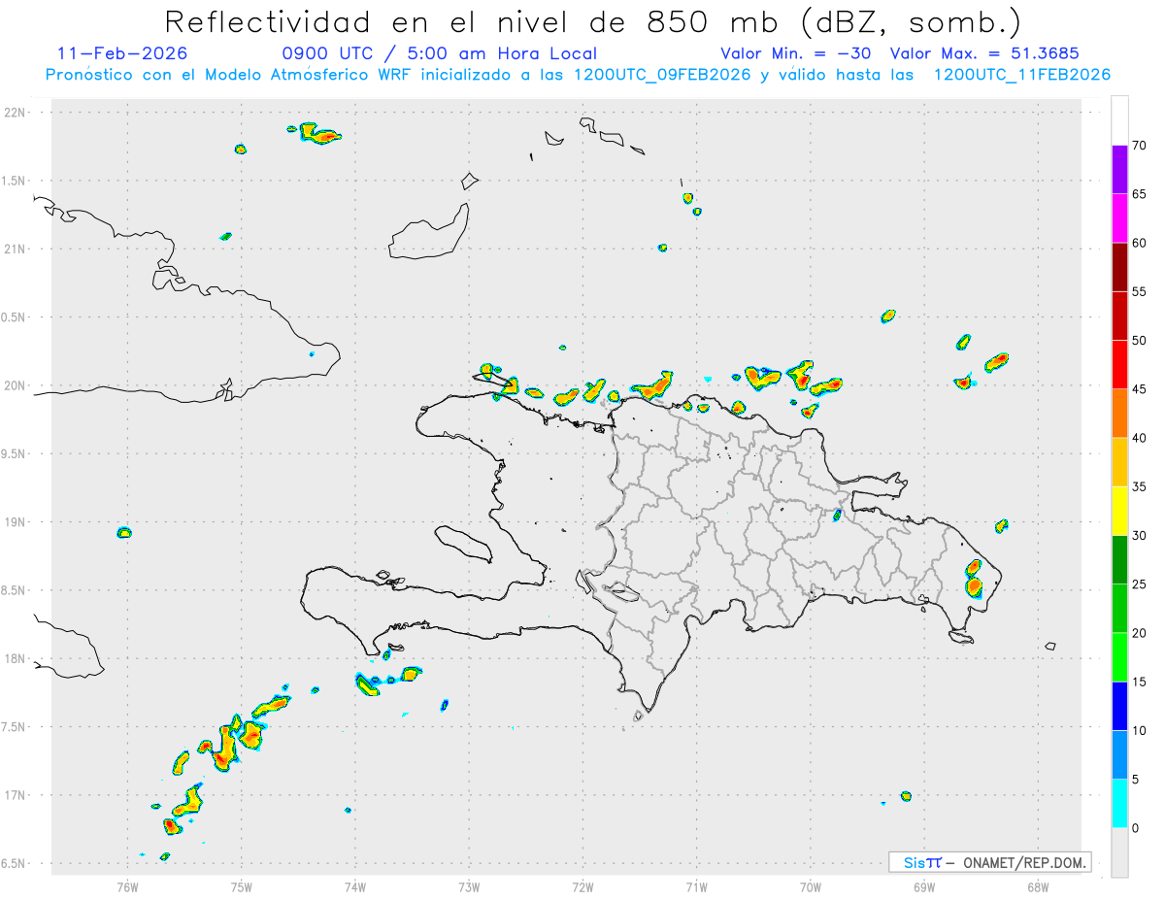Click the longitude axis label '75W'
The height and width of the screenshot is (900, 1165).
242,886
